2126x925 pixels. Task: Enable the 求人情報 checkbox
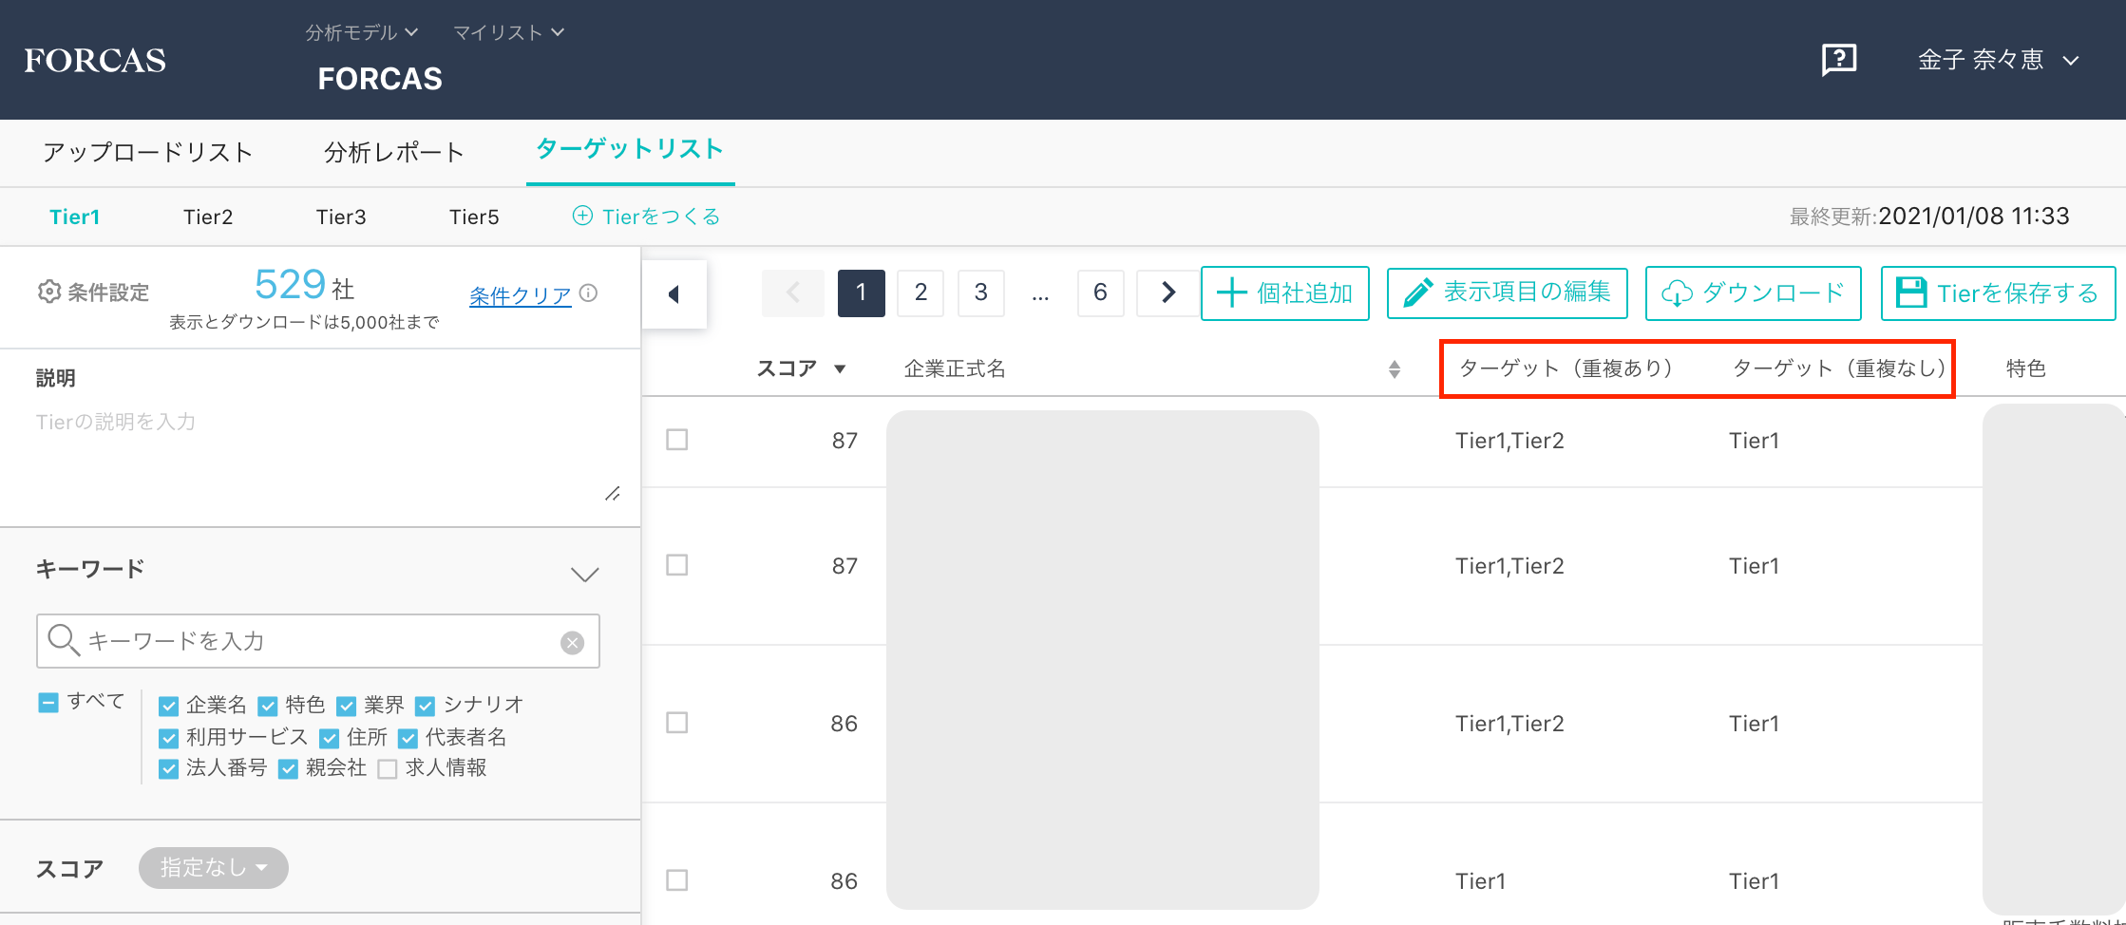click(x=387, y=769)
